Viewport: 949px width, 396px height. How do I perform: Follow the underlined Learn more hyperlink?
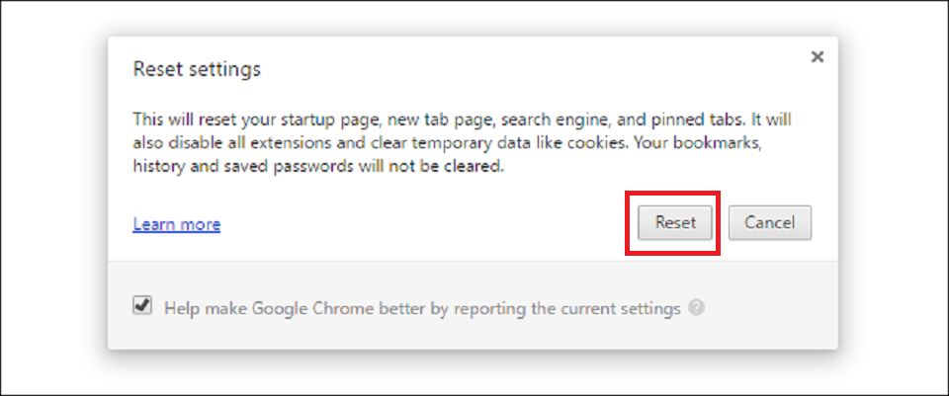pyautogui.click(x=177, y=224)
